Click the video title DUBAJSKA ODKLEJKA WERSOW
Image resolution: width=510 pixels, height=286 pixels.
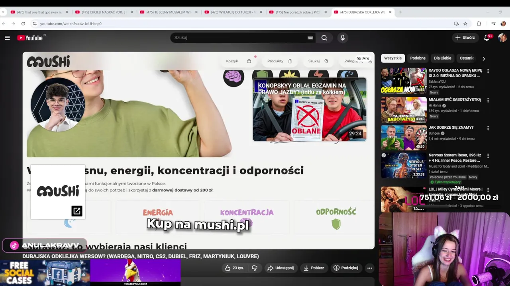point(141,256)
